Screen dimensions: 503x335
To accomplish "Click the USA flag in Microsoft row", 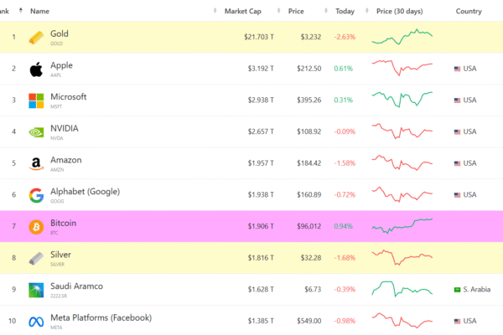I will (x=457, y=100).
